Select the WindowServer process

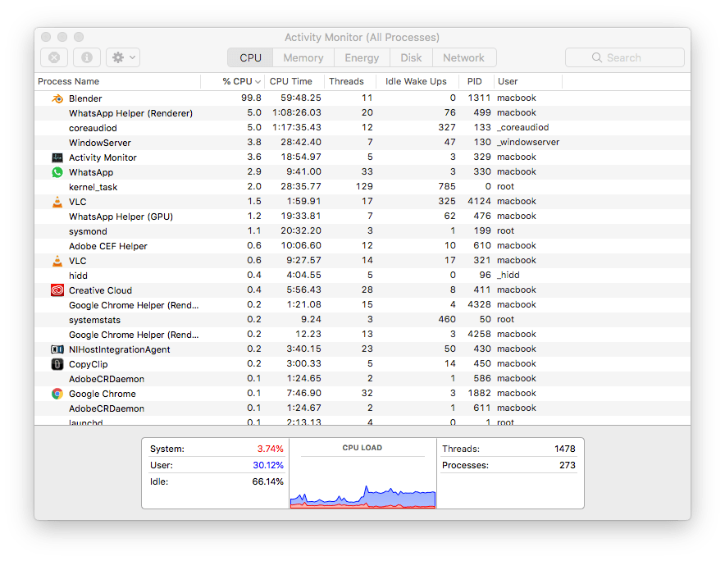[x=362, y=143]
